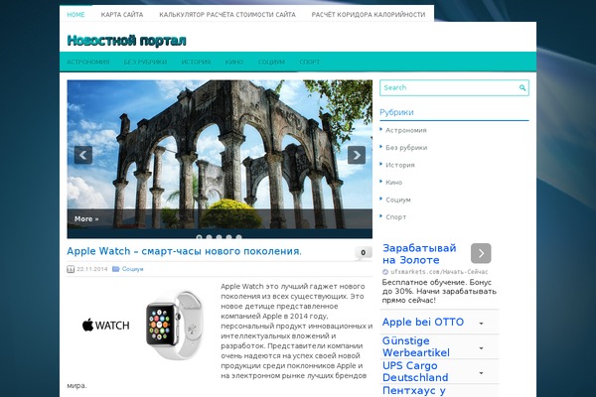Click the Рубрики sidebar heading

[396, 112]
